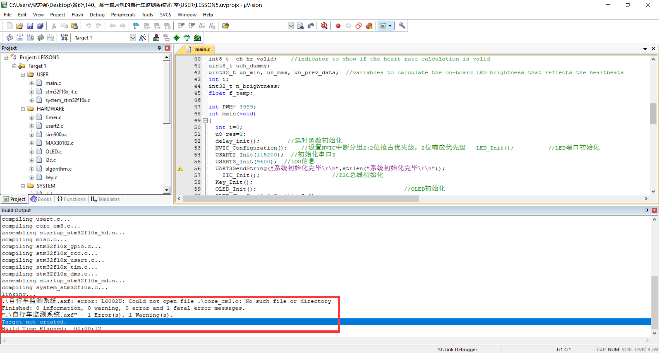Click the green diamond Run-Time Environment icon
The height and width of the screenshot is (353, 659).
click(176, 38)
